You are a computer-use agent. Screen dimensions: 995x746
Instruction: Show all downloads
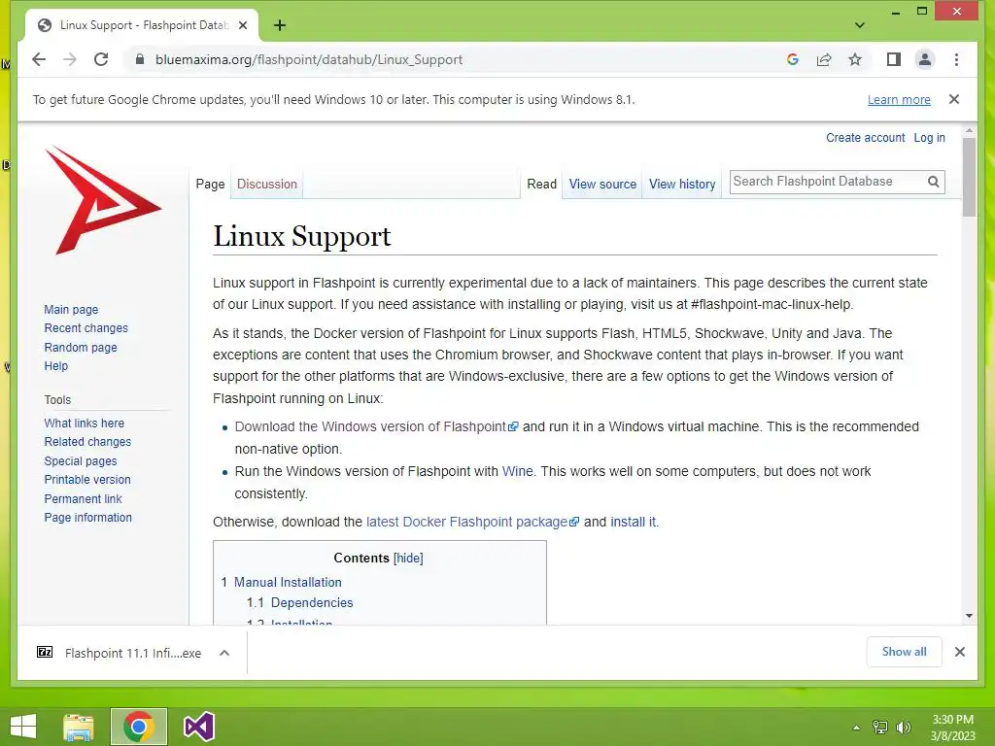point(904,652)
